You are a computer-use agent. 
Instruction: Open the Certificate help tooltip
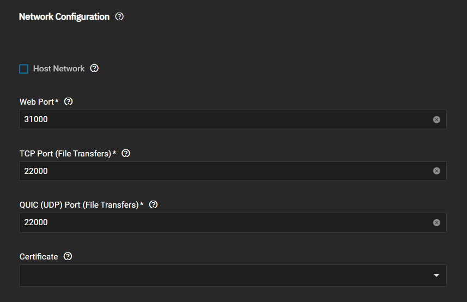pyautogui.click(x=68, y=256)
